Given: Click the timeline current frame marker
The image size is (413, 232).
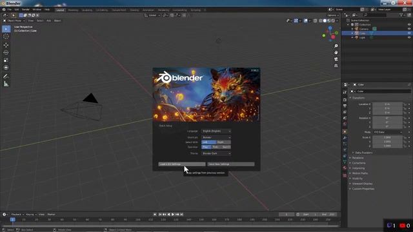Looking at the screenshot, I should click(12, 219).
